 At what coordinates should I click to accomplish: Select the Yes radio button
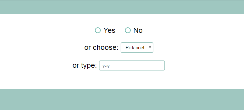pyautogui.click(x=98, y=30)
